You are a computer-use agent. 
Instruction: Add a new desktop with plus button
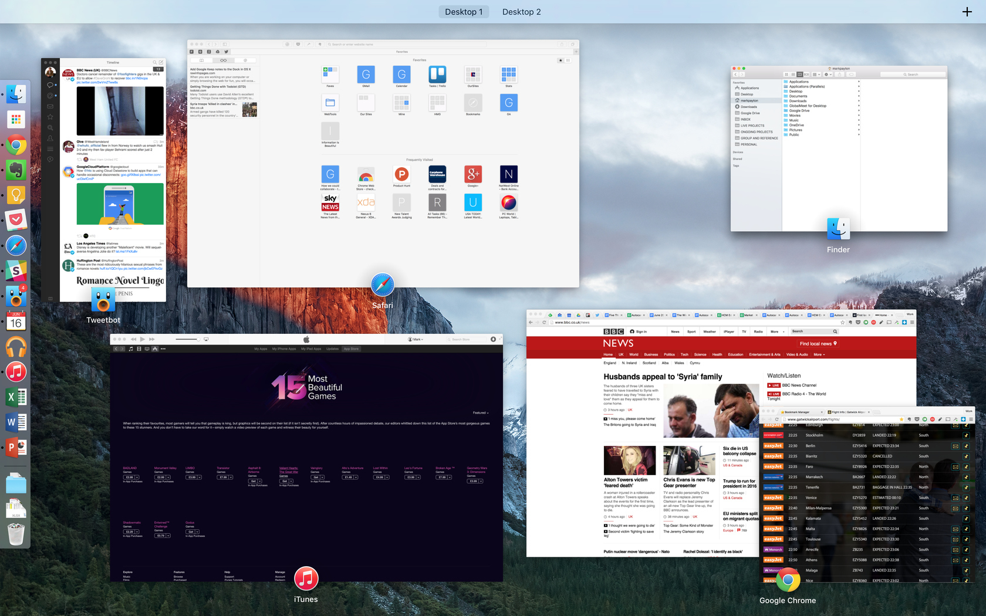(967, 12)
